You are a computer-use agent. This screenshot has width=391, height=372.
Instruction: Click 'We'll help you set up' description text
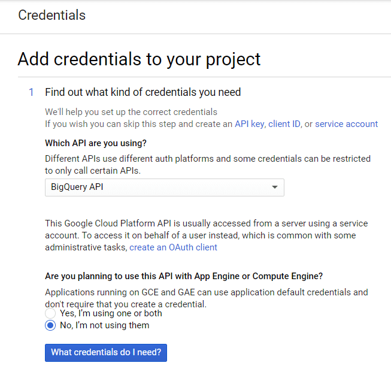point(131,112)
